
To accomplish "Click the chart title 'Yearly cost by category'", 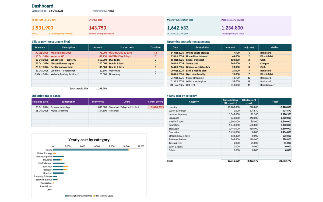I will coord(89,140).
